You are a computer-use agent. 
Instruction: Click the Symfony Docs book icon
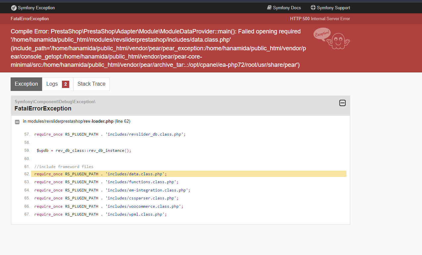pos(269,8)
